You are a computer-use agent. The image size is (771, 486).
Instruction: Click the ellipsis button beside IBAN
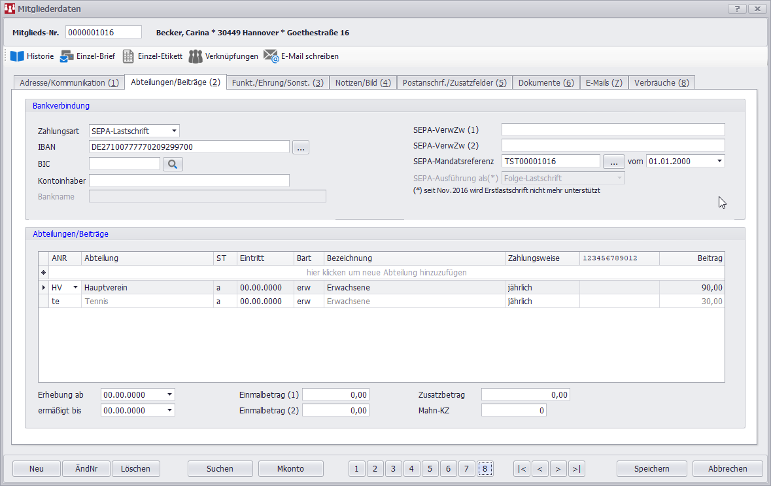[300, 147]
